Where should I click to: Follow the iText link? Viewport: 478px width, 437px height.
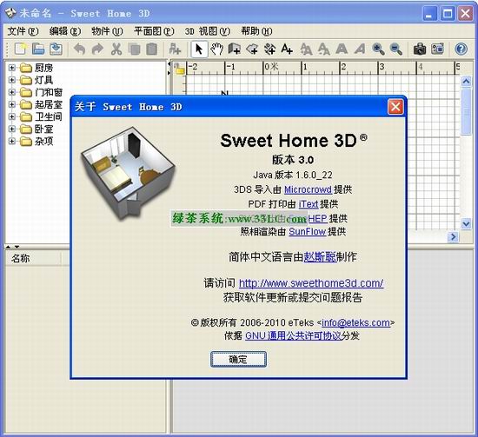click(309, 204)
